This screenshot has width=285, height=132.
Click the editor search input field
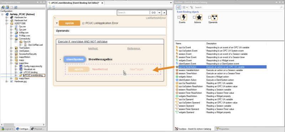[x=133, y=13]
